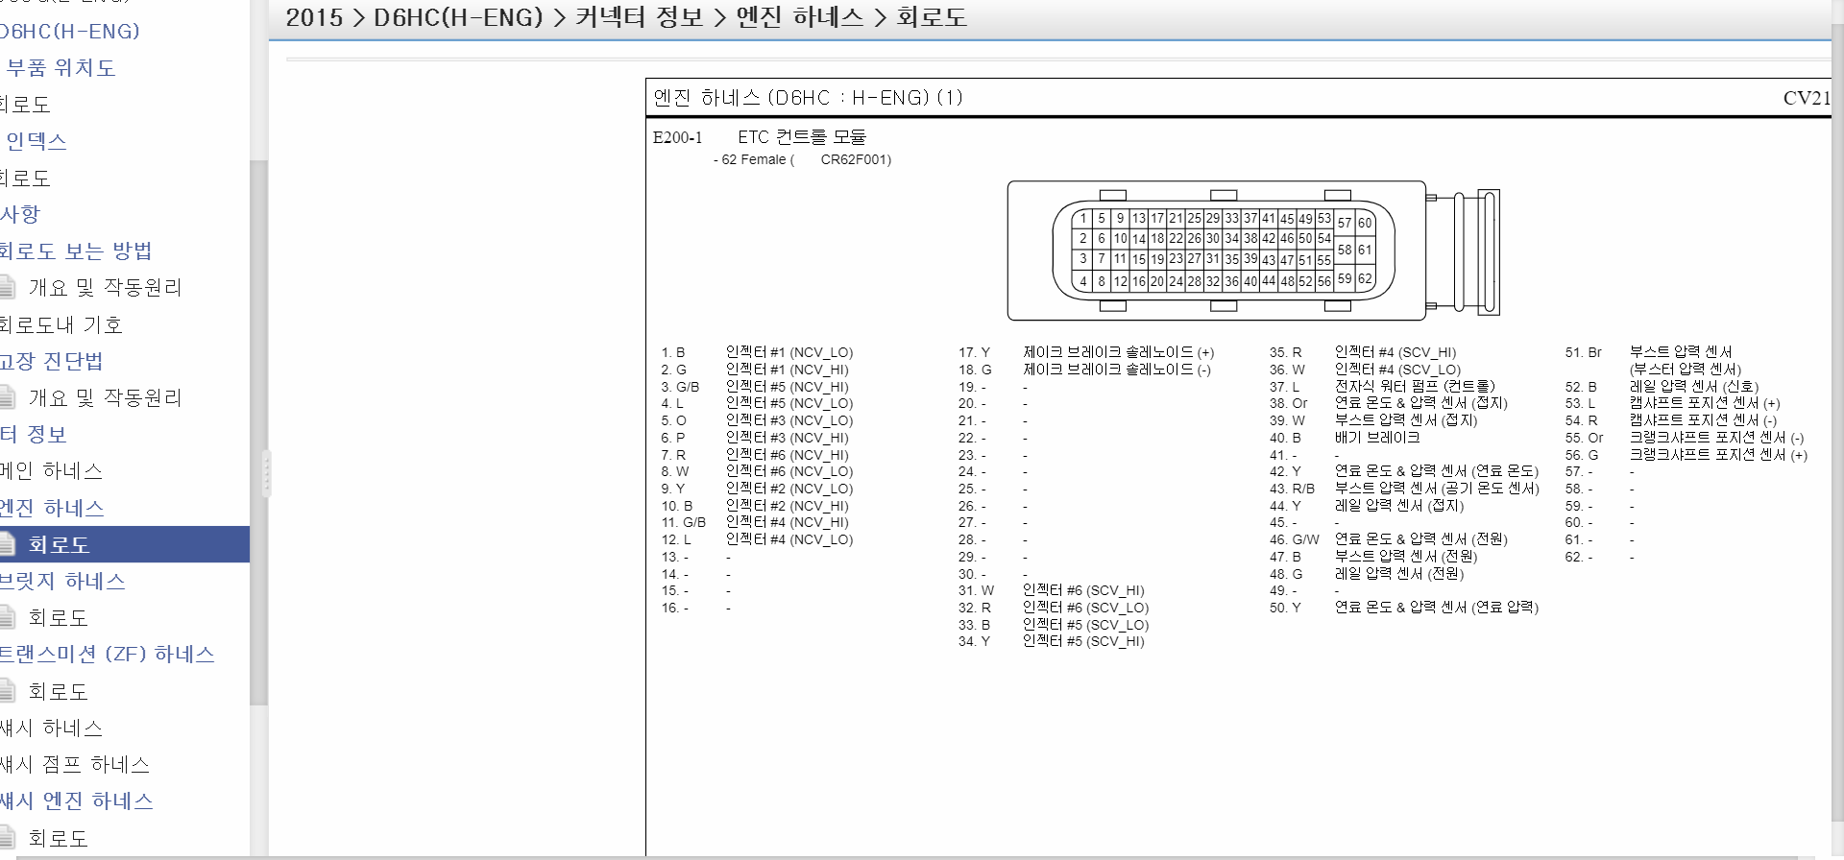Click the sidebar splitter collapse handle
Viewport: 1844px width, 860px height.
click(x=266, y=474)
